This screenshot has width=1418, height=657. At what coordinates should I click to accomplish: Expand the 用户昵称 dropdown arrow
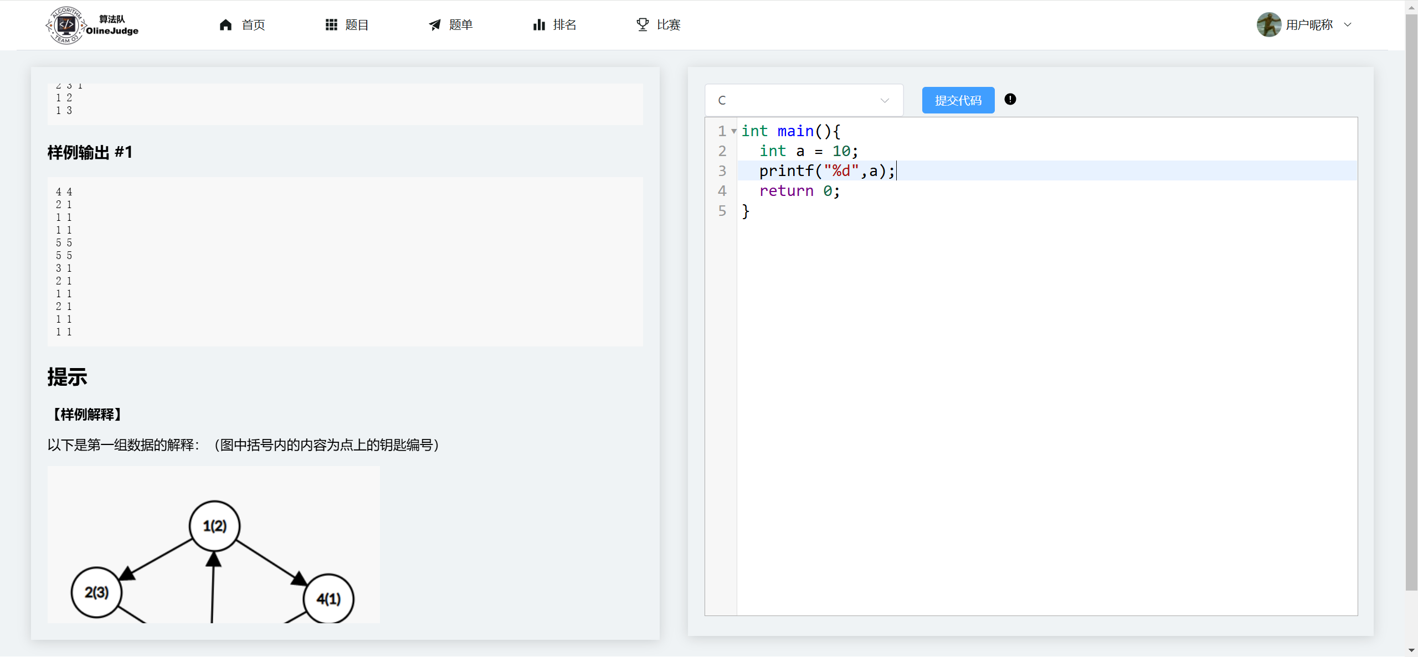[1348, 25]
